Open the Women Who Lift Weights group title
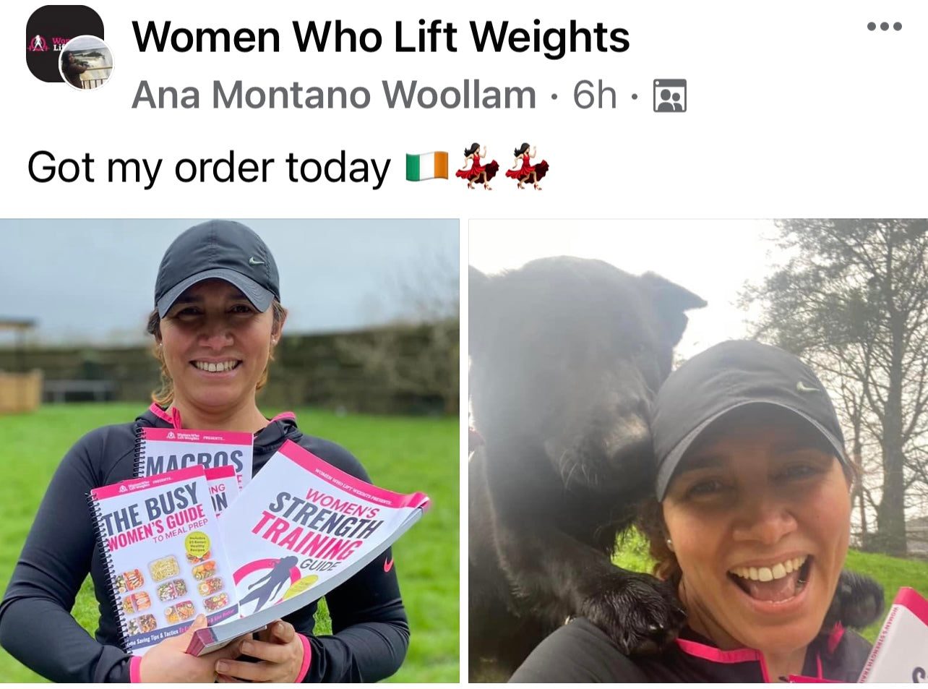Viewport: 928px width, 689px height. (380, 37)
